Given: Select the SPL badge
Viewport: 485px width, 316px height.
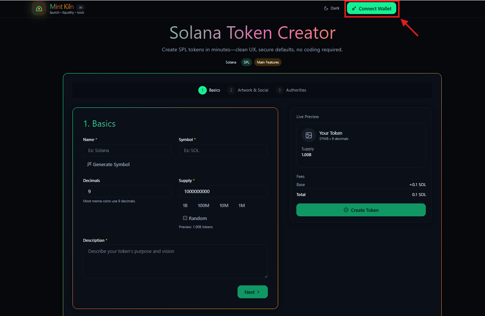Looking at the screenshot, I should click(246, 62).
